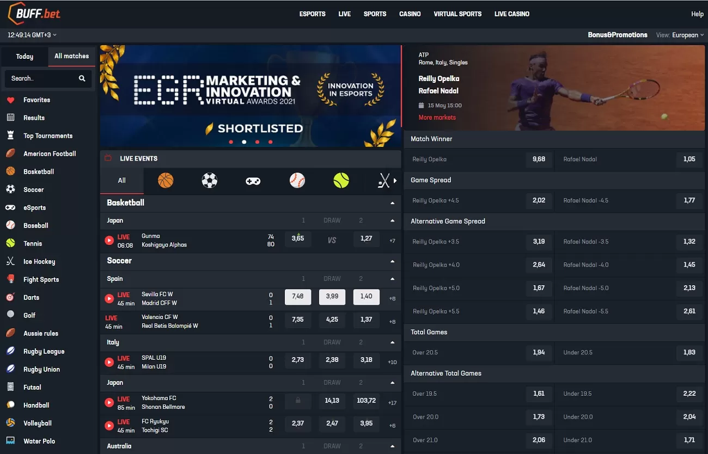This screenshot has width=708, height=454.
Task: Open the Results calendar icon
Action: coord(10,118)
